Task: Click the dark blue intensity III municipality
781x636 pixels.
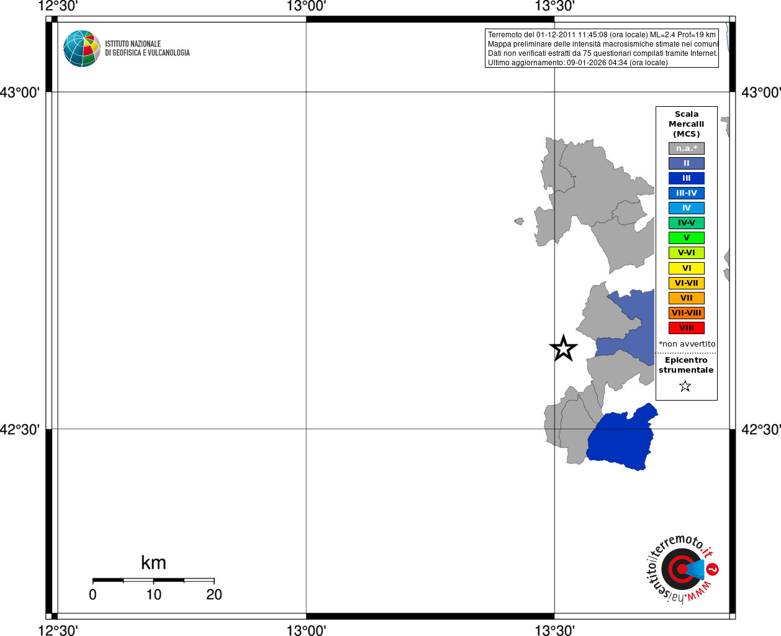Action: [x=623, y=438]
